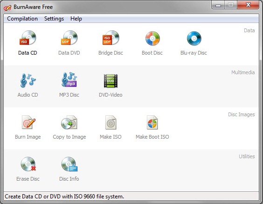This screenshot has height=204, width=263.
Task: Choose the Blu-ray Disc icon
Action: 194,38
